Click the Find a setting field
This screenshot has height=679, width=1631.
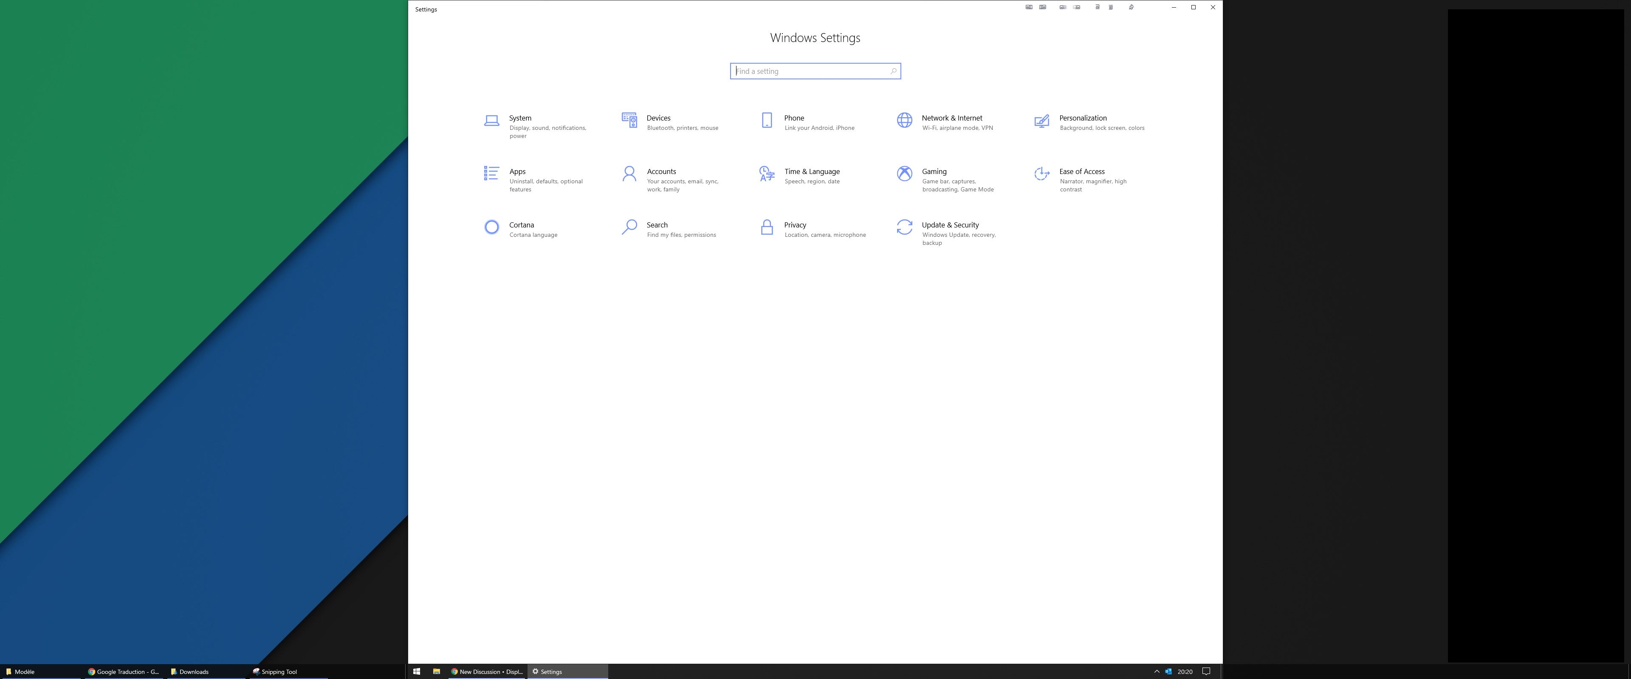click(810, 71)
